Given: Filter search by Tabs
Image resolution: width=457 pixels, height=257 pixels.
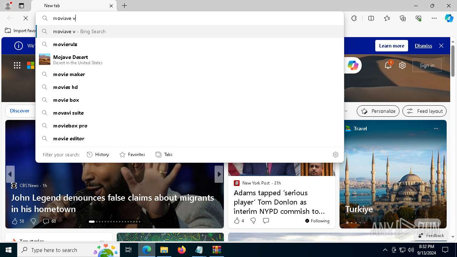Looking at the screenshot, I should 164,155.
